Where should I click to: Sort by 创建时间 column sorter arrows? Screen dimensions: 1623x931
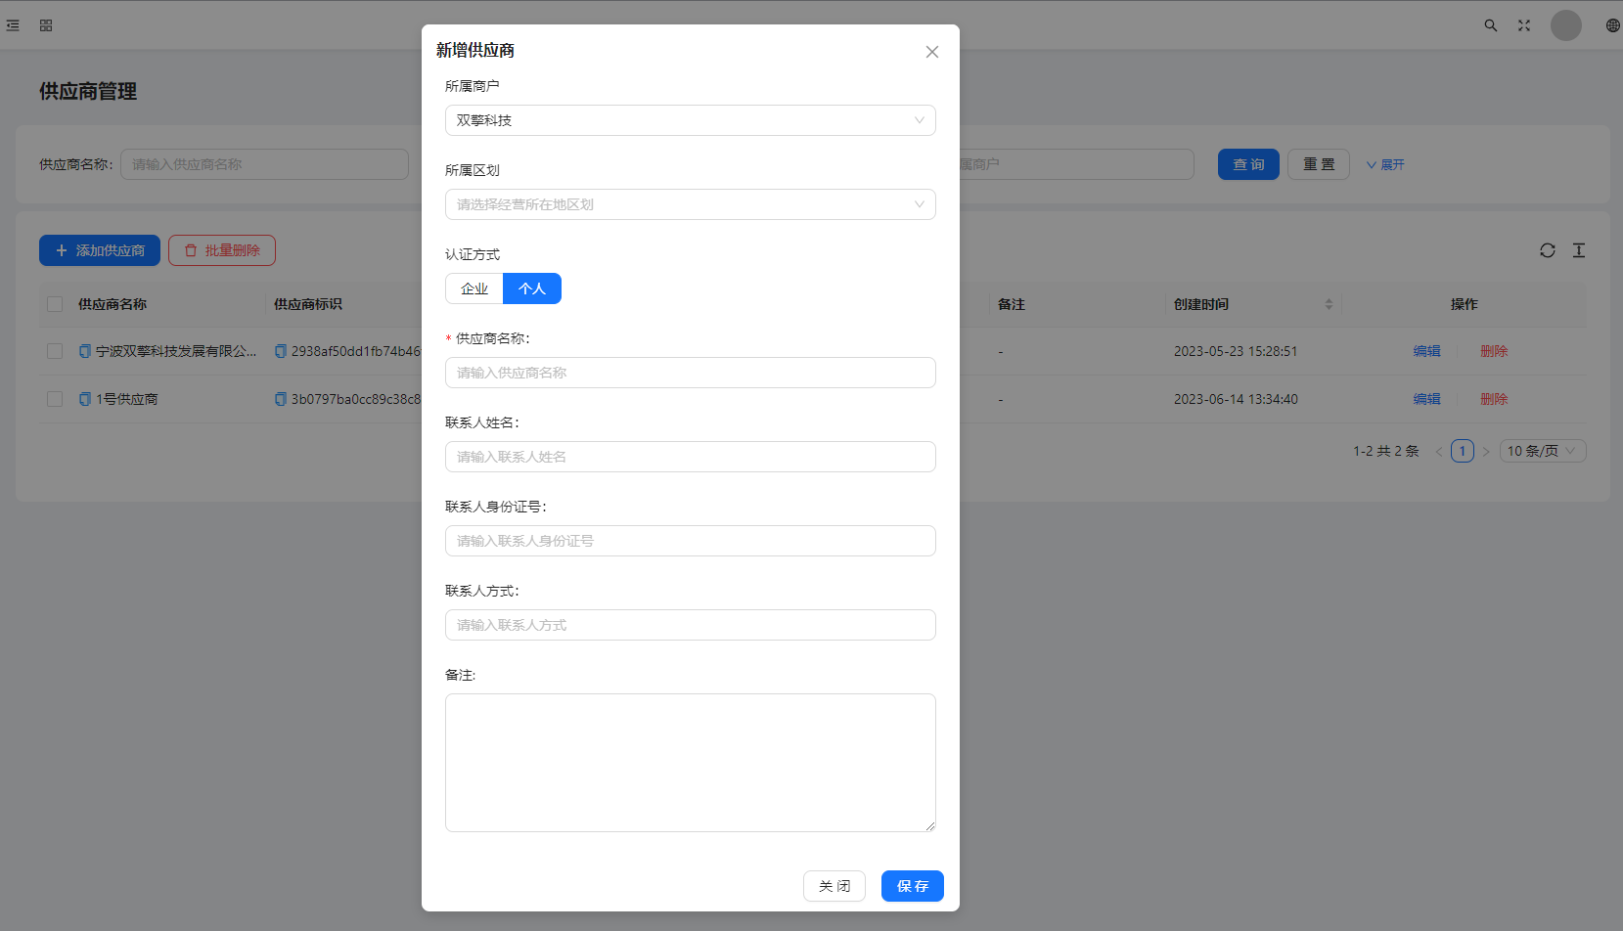[x=1329, y=304]
